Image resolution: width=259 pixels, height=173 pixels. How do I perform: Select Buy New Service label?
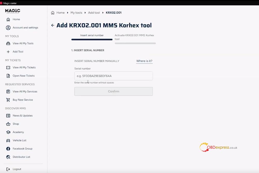[23, 100]
